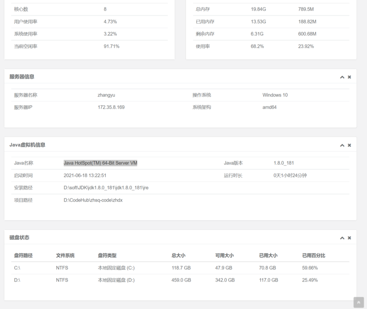367x309 pixels.
Task: Click the C:\ disk row in 磁盘状态
Action: 18,267
